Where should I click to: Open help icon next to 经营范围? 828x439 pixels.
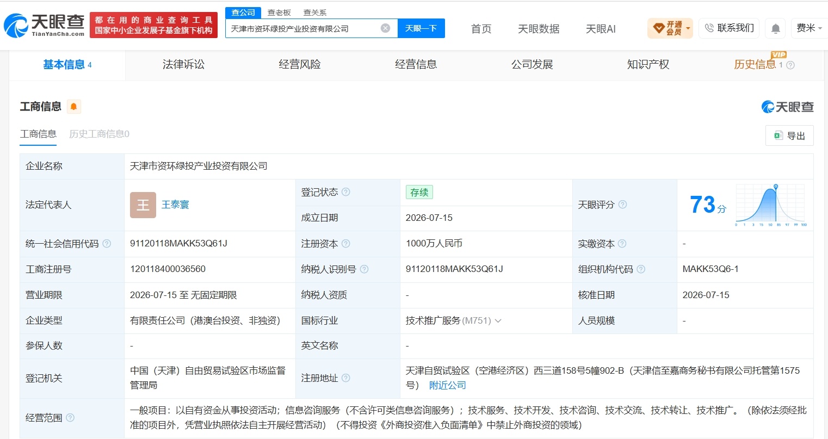(70, 418)
